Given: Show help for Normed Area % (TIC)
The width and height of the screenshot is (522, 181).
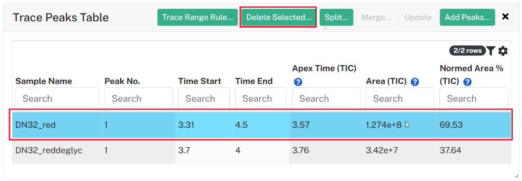Looking at the screenshot, I should click(x=467, y=82).
